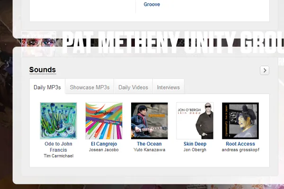Switch to the Showcase MP3s tab

tap(89, 87)
